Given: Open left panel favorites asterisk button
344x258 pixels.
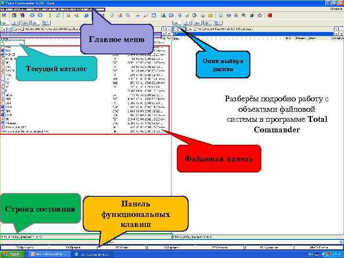Looking at the screenshot, I should 164,34.
